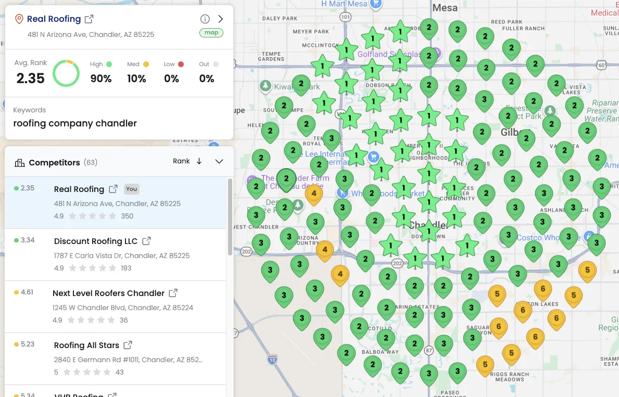Click the Real Roofing title link
619x397 pixels.
[x=54, y=19]
